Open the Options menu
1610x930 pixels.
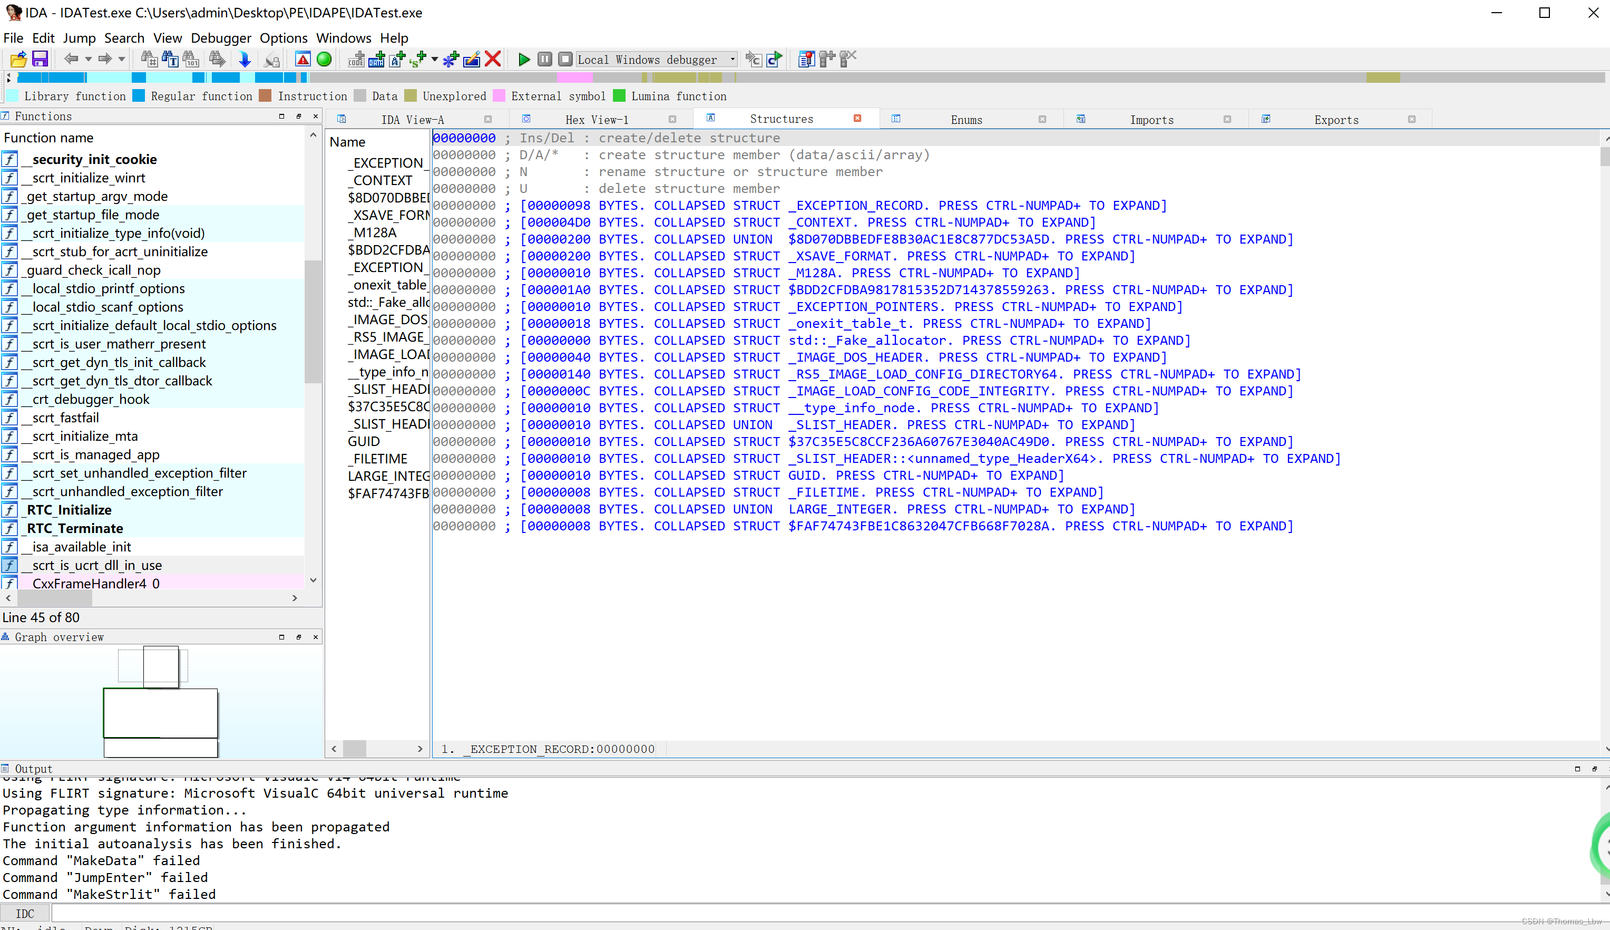(x=284, y=37)
